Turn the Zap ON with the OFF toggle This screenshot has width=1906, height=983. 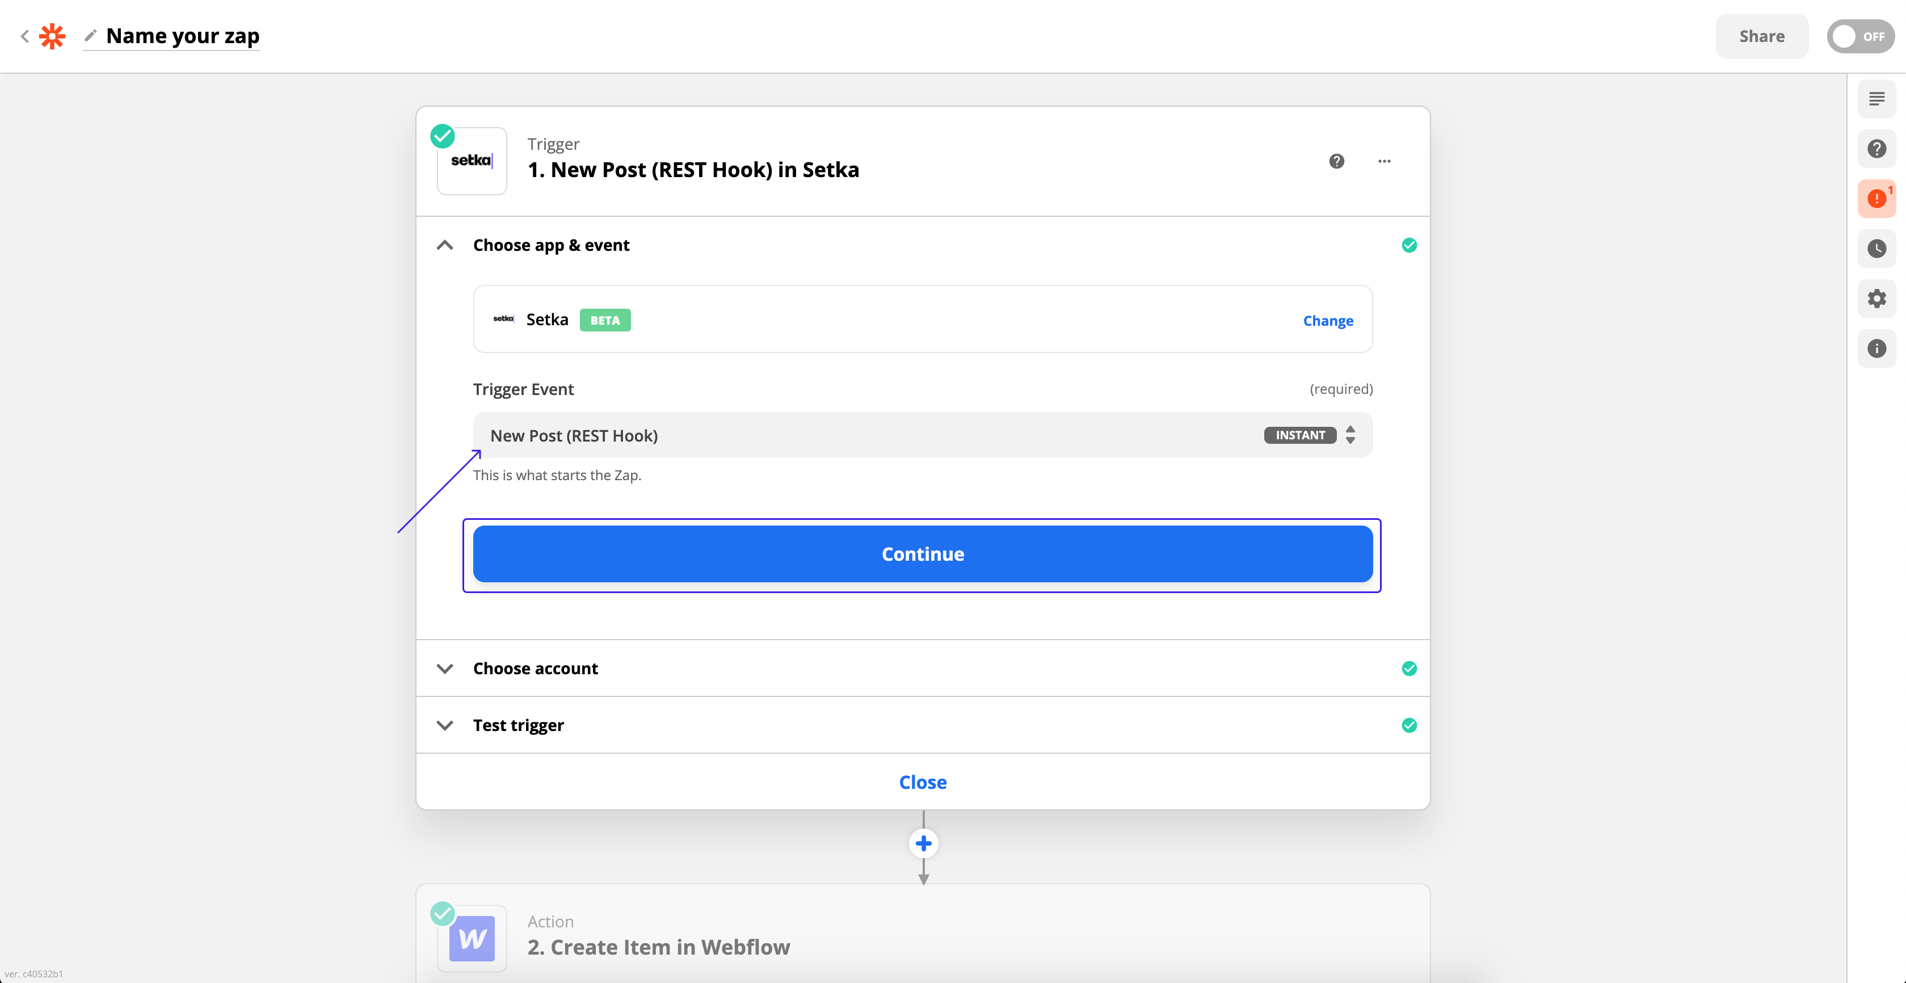point(1860,36)
